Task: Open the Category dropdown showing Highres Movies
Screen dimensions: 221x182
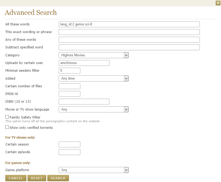Action: tap(94, 55)
